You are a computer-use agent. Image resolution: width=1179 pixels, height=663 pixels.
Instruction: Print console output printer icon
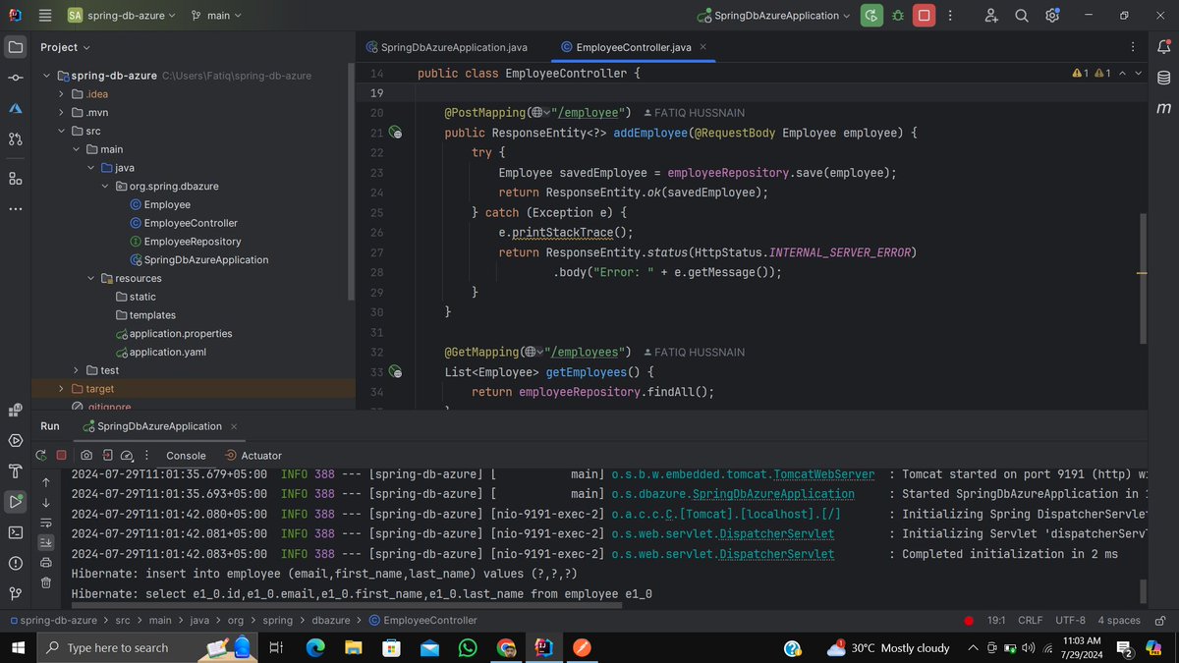(x=45, y=563)
